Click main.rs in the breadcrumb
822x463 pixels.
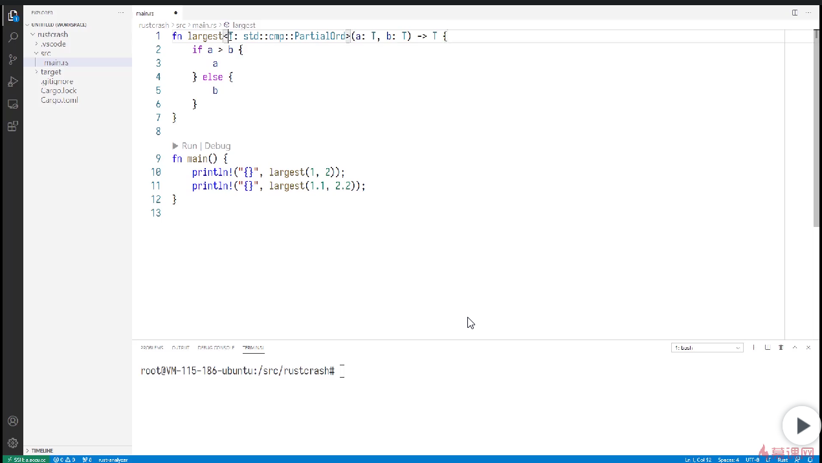pyautogui.click(x=205, y=25)
